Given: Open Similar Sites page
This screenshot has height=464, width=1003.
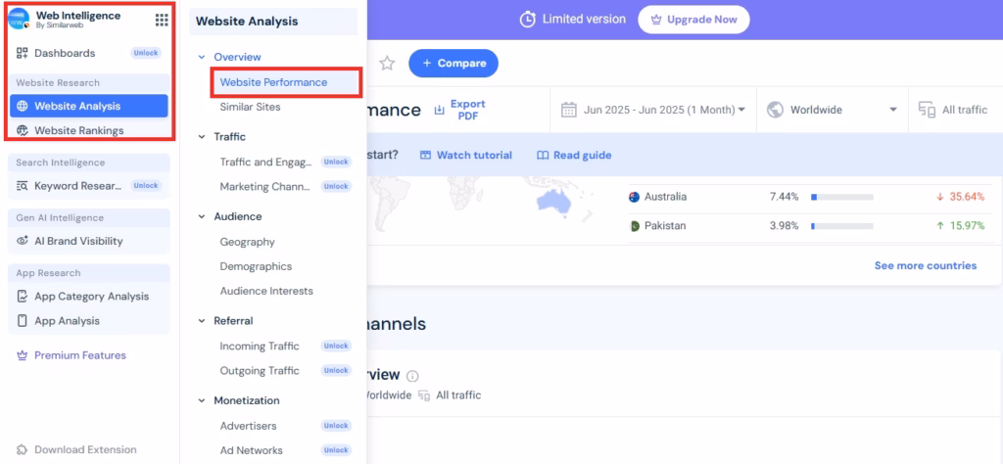Looking at the screenshot, I should [x=250, y=107].
